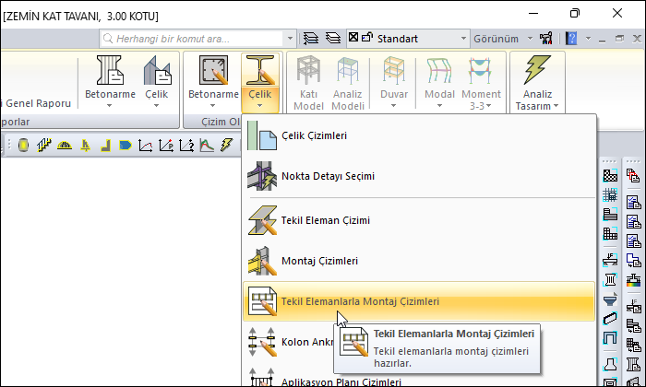
Task: Expand the command search box dropdown arrow
Action: point(290,39)
